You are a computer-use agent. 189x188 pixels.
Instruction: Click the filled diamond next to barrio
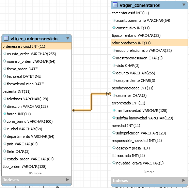tap(4, 114)
